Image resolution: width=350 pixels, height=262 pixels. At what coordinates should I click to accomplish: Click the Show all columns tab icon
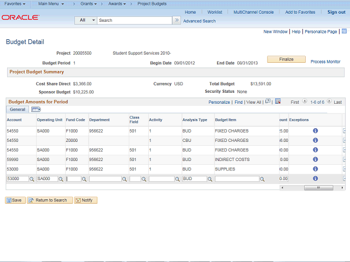pos(36,110)
